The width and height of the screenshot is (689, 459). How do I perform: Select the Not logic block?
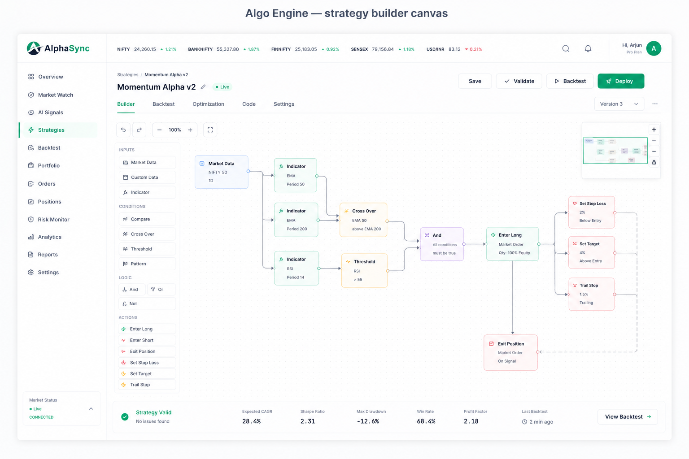click(148, 303)
